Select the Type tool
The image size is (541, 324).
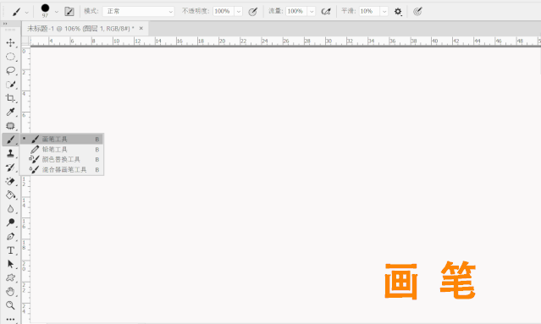point(10,250)
